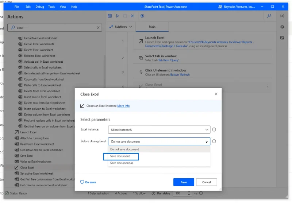292x203 pixels.
Task: Open the View menu
Action: 63,7
